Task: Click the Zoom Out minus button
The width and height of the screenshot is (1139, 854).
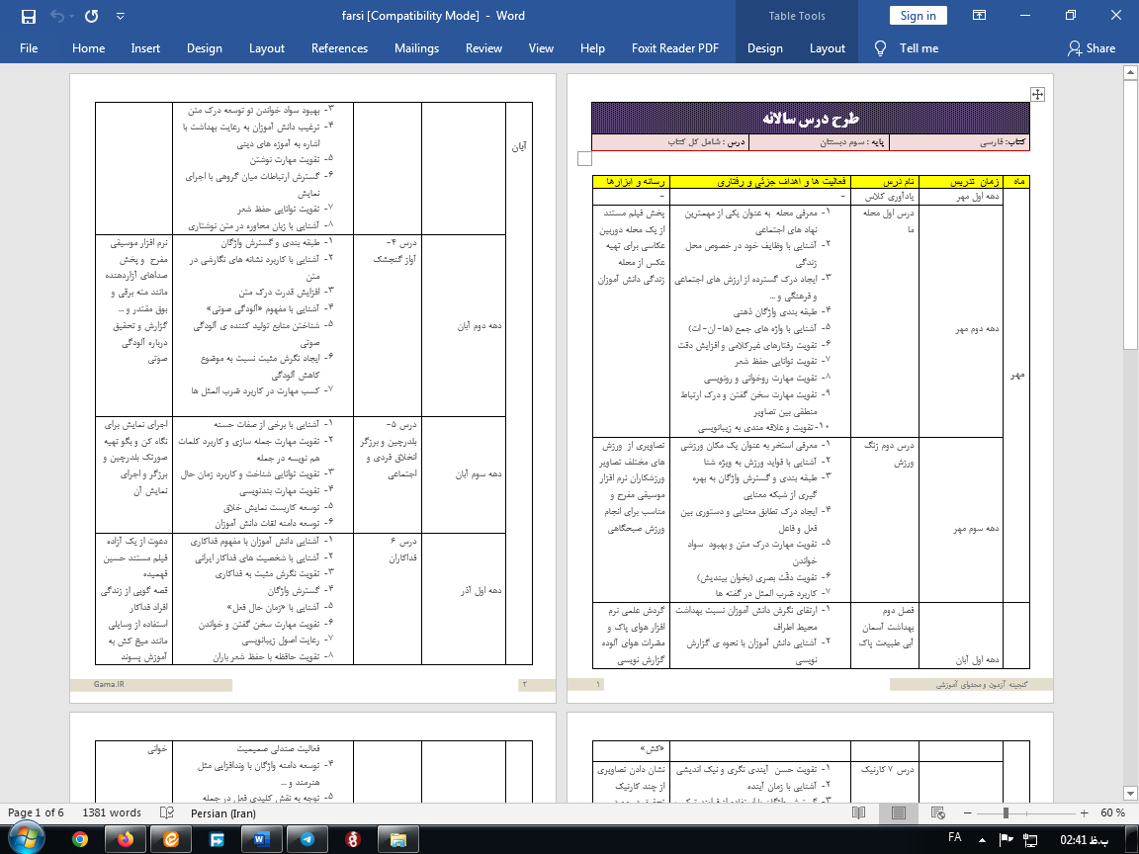Action: coord(967,812)
